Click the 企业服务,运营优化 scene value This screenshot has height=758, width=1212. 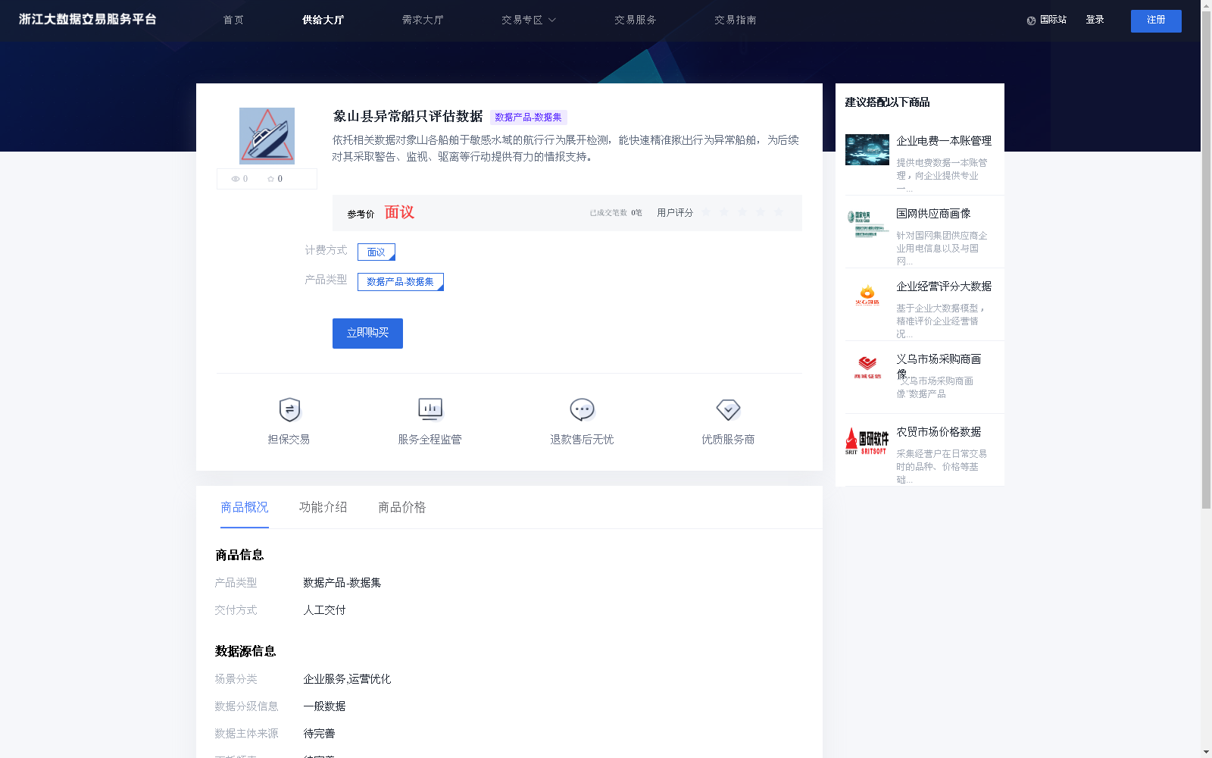(x=347, y=679)
